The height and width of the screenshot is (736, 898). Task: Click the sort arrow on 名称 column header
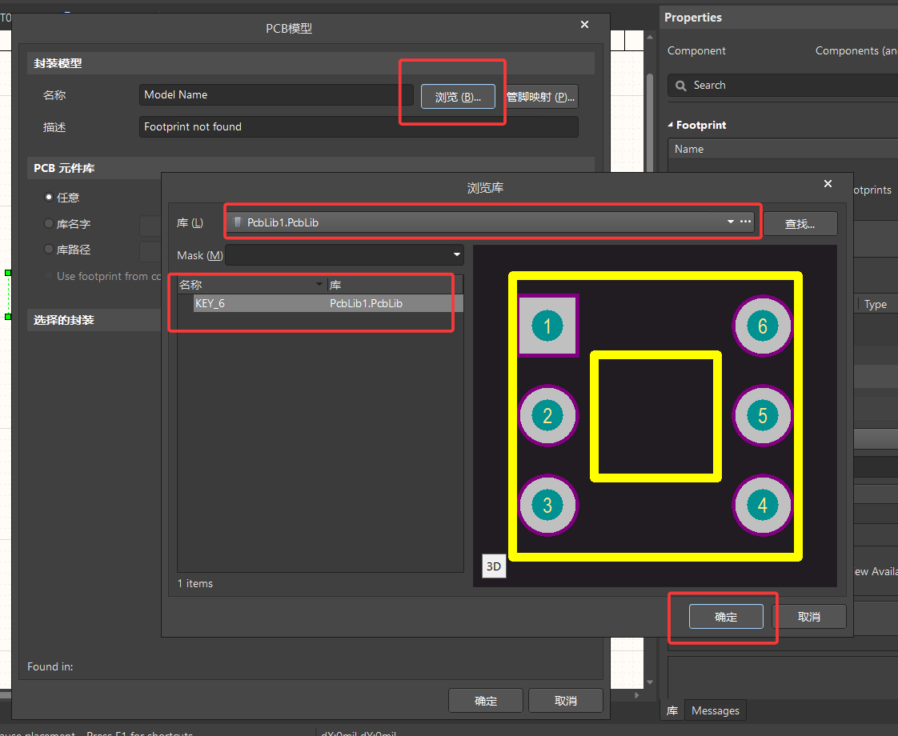[x=319, y=284]
